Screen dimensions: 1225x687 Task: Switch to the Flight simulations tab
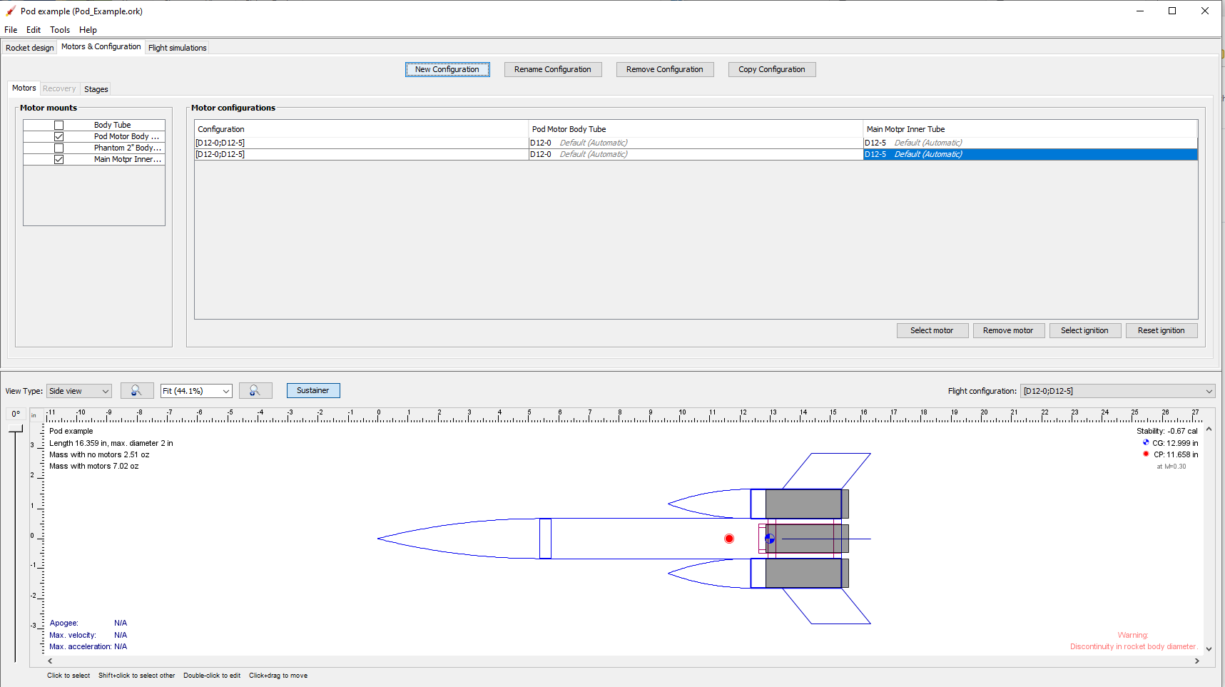point(177,47)
